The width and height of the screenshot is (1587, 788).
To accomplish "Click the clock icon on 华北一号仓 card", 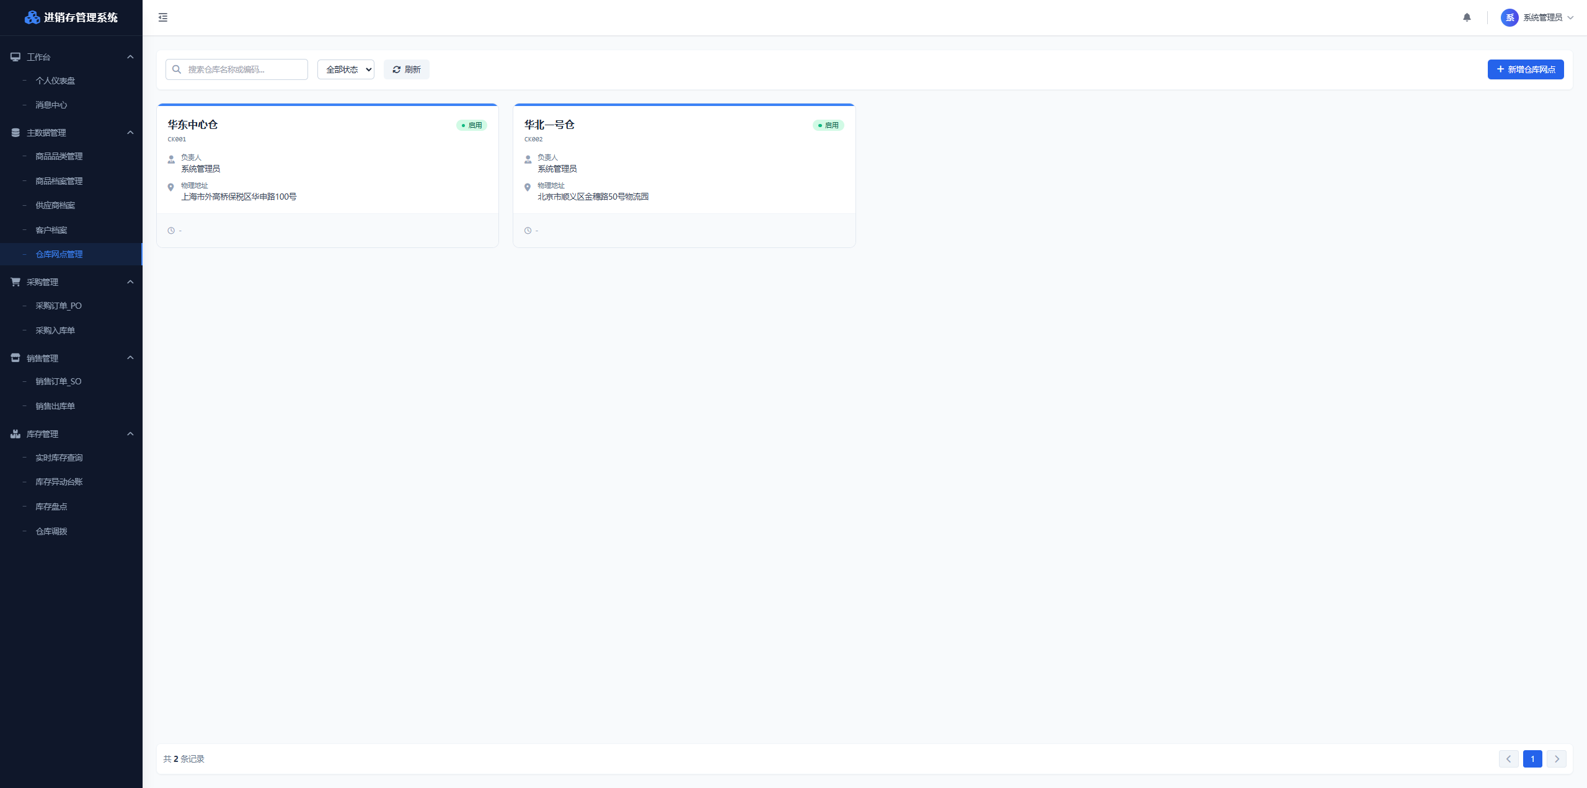I will pyautogui.click(x=528, y=231).
